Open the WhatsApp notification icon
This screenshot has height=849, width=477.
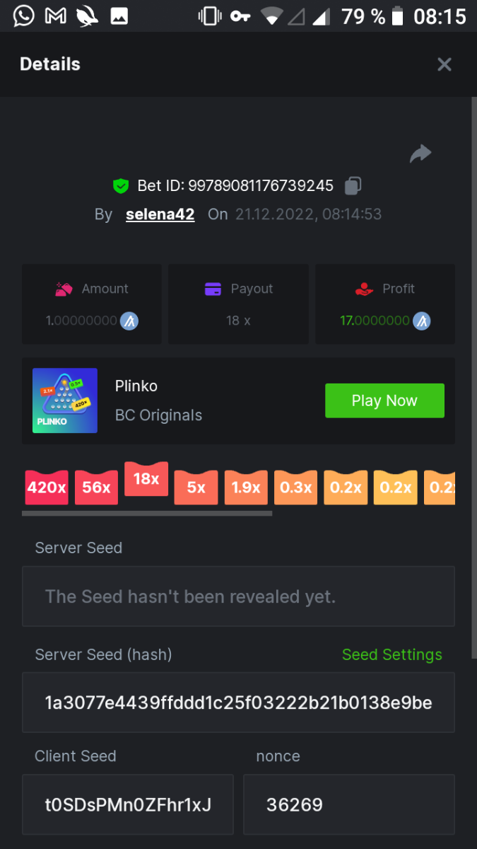pyautogui.click(x=23, y=16)
